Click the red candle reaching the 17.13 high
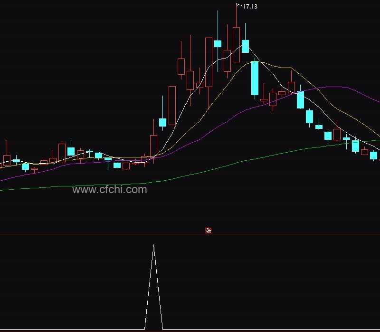 tap(236, 45)
